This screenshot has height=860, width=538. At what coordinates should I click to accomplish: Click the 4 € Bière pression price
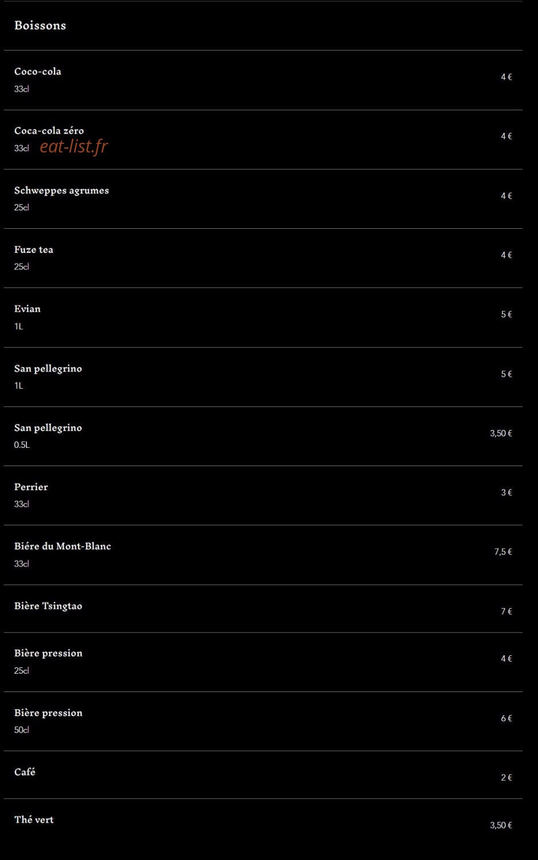coord(506,658)
